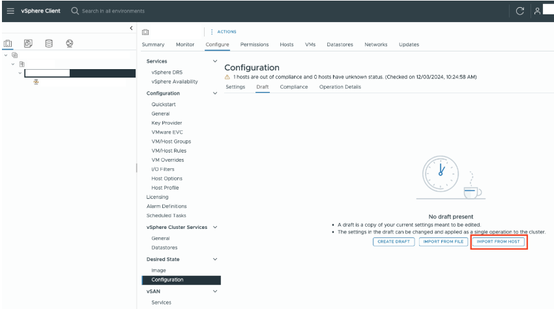Click the Import From File button
The width and height of the screenshot is (554, 309).
point(443,241)
